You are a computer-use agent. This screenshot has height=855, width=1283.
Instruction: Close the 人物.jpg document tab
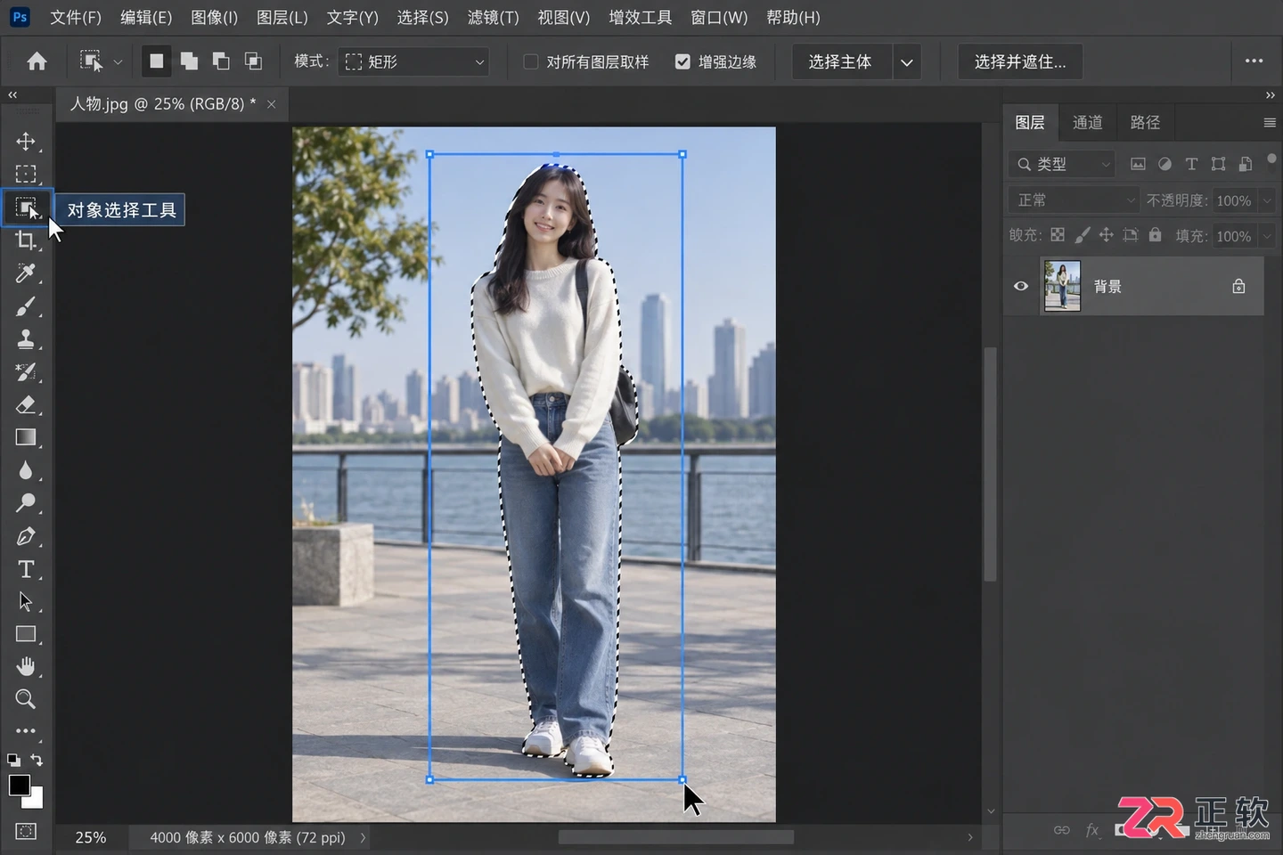coord(271,104)
